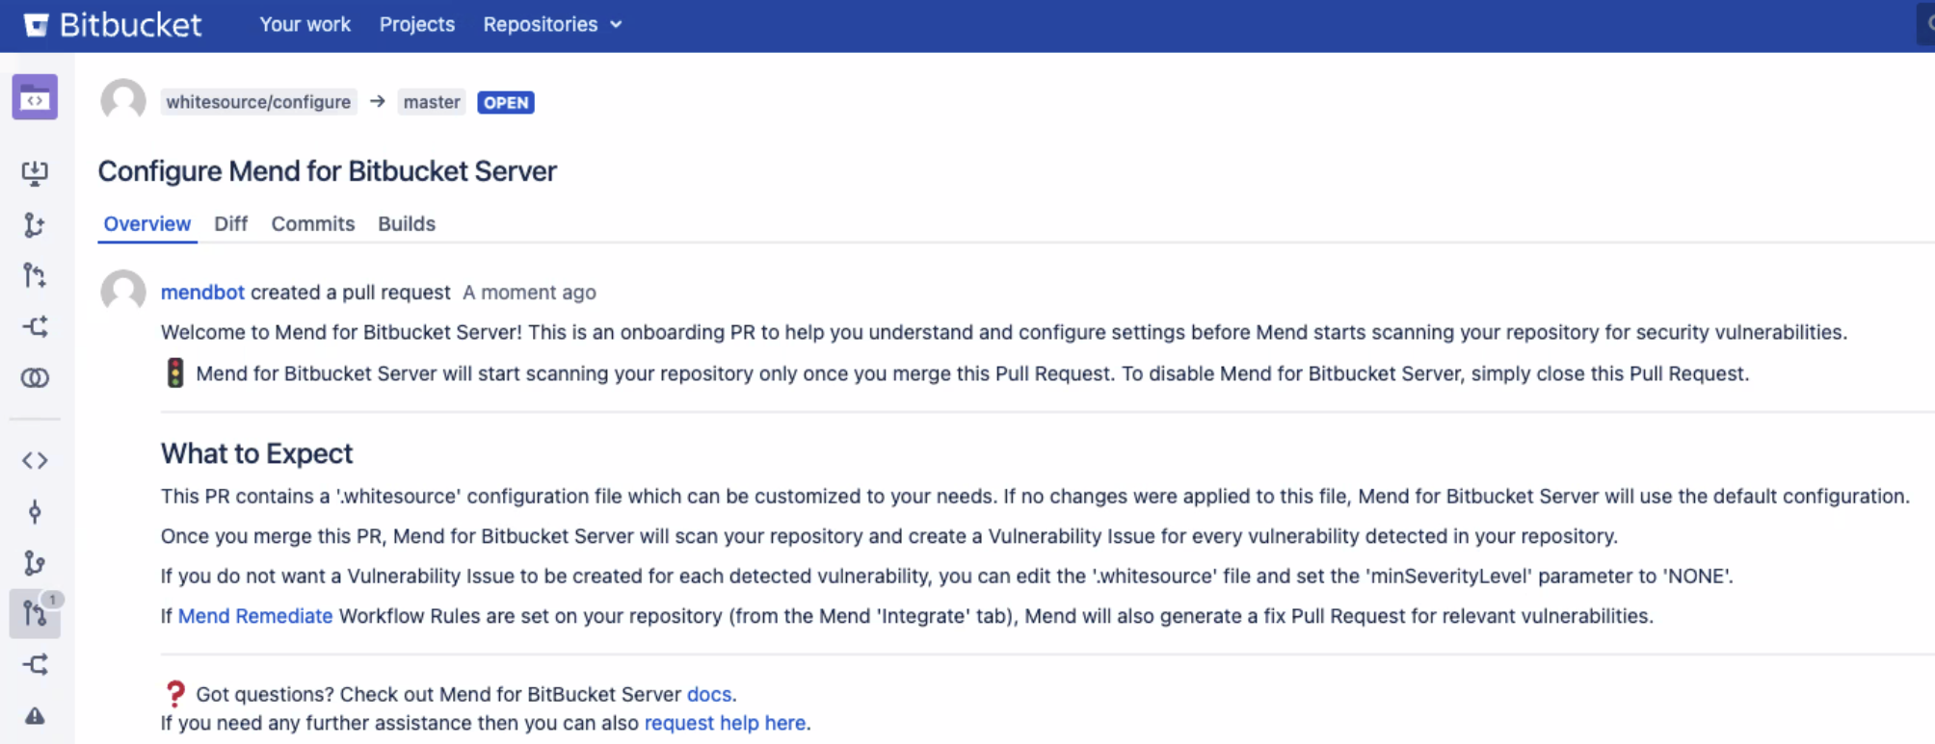1935x744 pixels.
Task: Click the warning triangle sidebar icon
Action: pyautogui.click(x=35, y=716)
